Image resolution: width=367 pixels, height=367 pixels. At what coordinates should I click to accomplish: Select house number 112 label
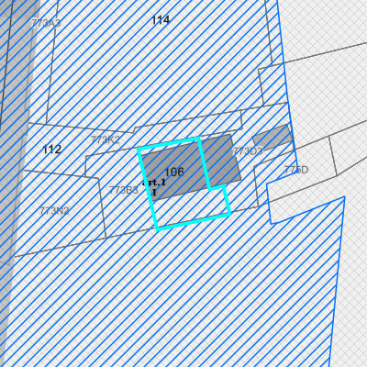52,150
